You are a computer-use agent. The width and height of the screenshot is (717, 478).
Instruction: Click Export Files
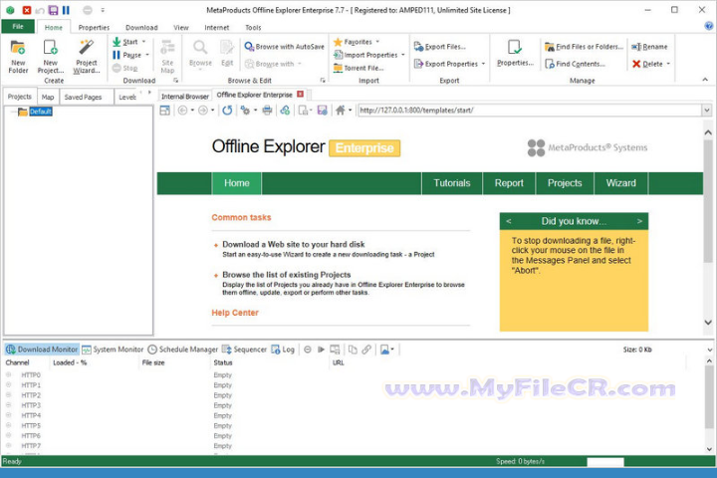[440, 46]
